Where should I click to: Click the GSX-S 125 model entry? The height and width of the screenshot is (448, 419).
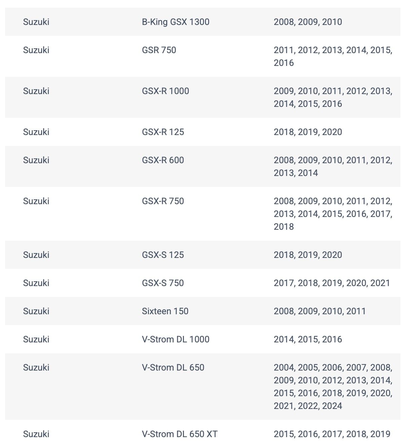(163, 255)
